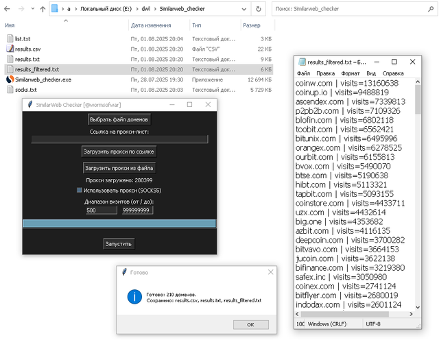439x340 pixels.
Task: Expand the chevron before Локальный диск (E:)
Action: tap(75, 9)
